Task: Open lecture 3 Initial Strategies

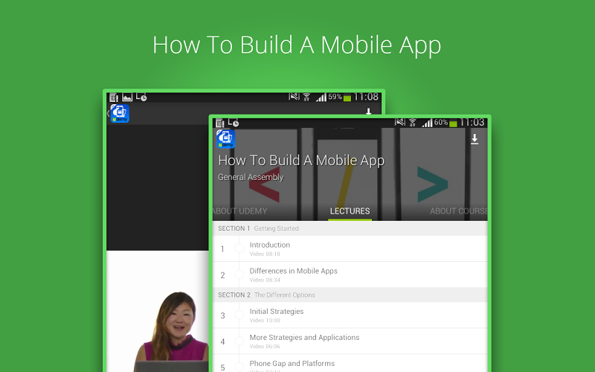Action: coord(350,315)
